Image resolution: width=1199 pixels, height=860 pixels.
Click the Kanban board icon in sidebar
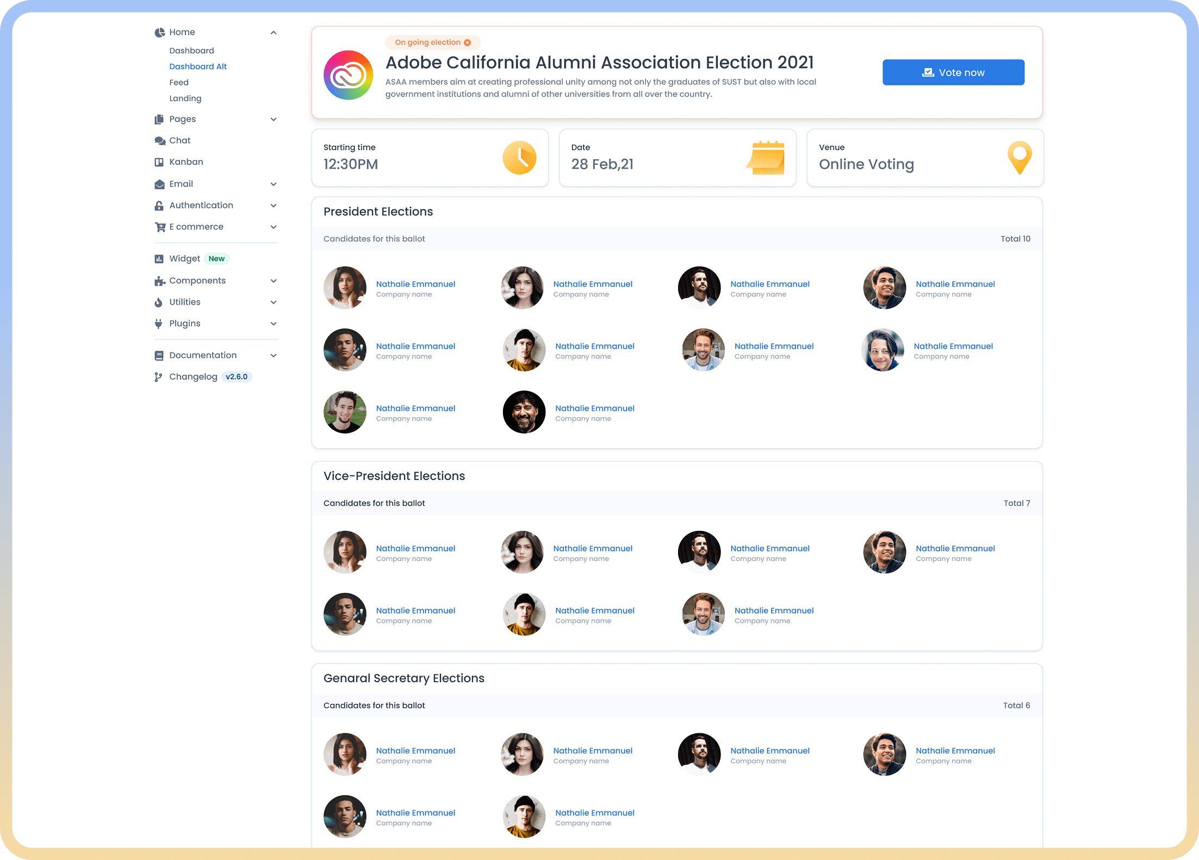159,162
